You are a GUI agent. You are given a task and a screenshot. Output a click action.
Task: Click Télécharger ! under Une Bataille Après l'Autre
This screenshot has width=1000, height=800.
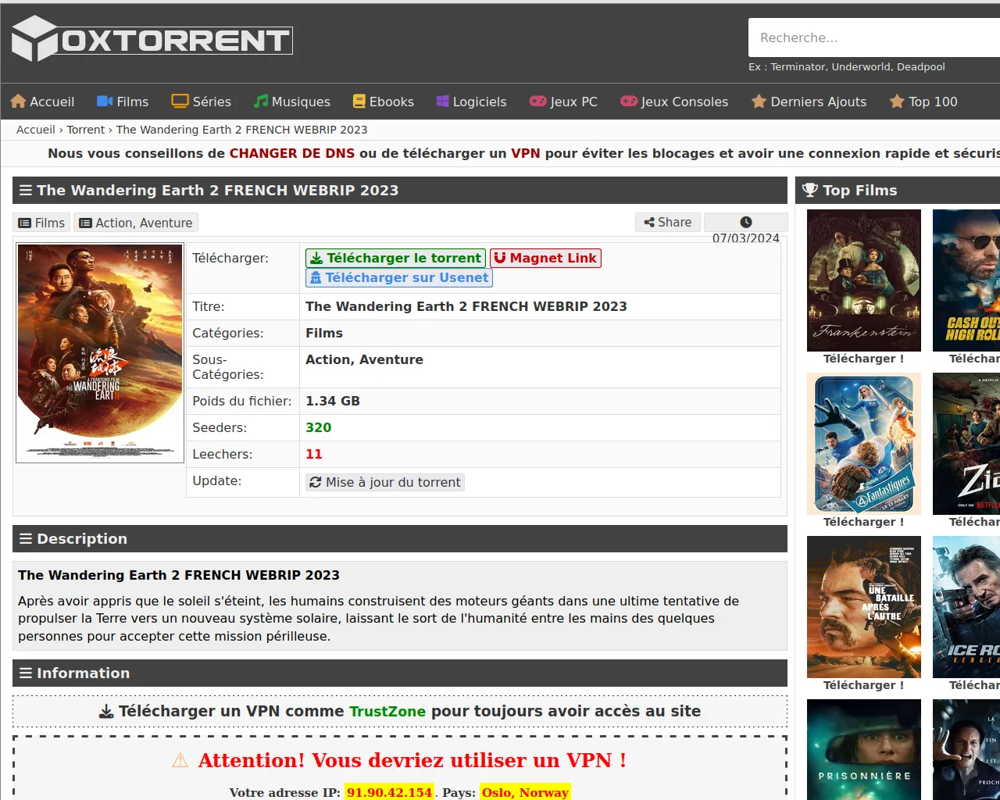pyautogui.click(x=863, y=685)
